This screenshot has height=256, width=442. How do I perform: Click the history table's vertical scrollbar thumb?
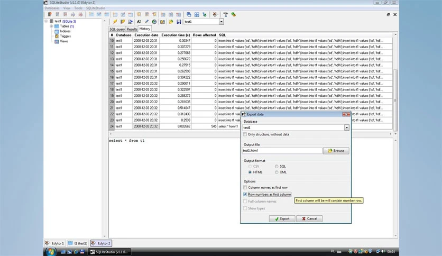point(395,100)
